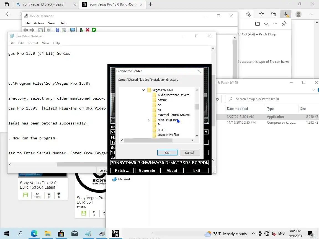Click add this page to favorites star icon
319x239 pixels.
coord(248,14)
